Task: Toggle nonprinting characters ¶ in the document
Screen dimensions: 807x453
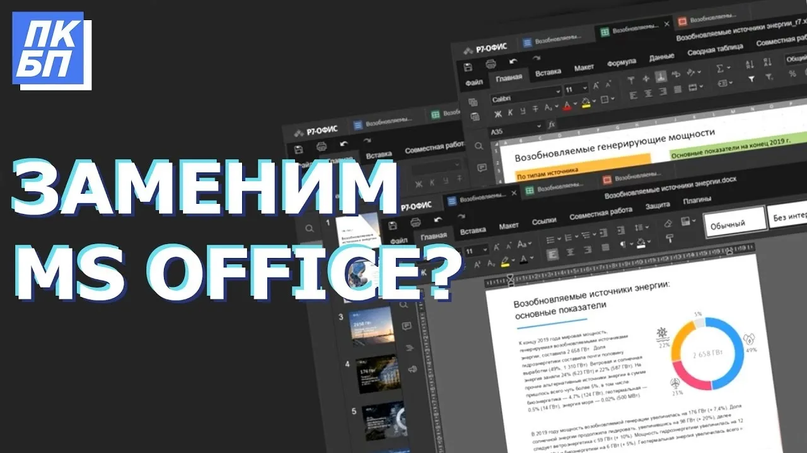Action: pyautogui.click(x=622, y=244)
